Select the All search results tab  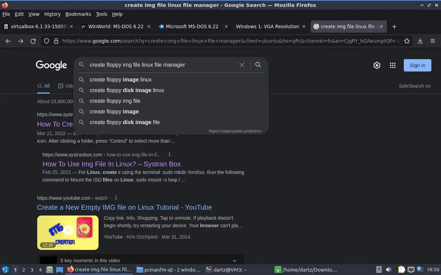tap(43, 86)
